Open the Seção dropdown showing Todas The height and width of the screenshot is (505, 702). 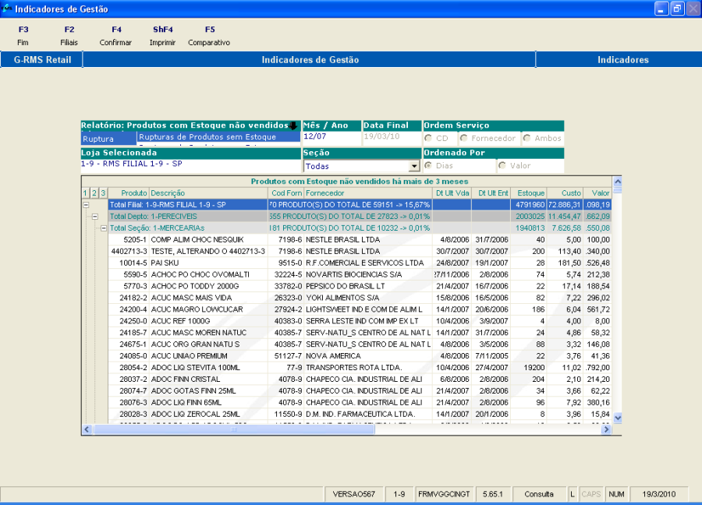[x=414, y=166]
